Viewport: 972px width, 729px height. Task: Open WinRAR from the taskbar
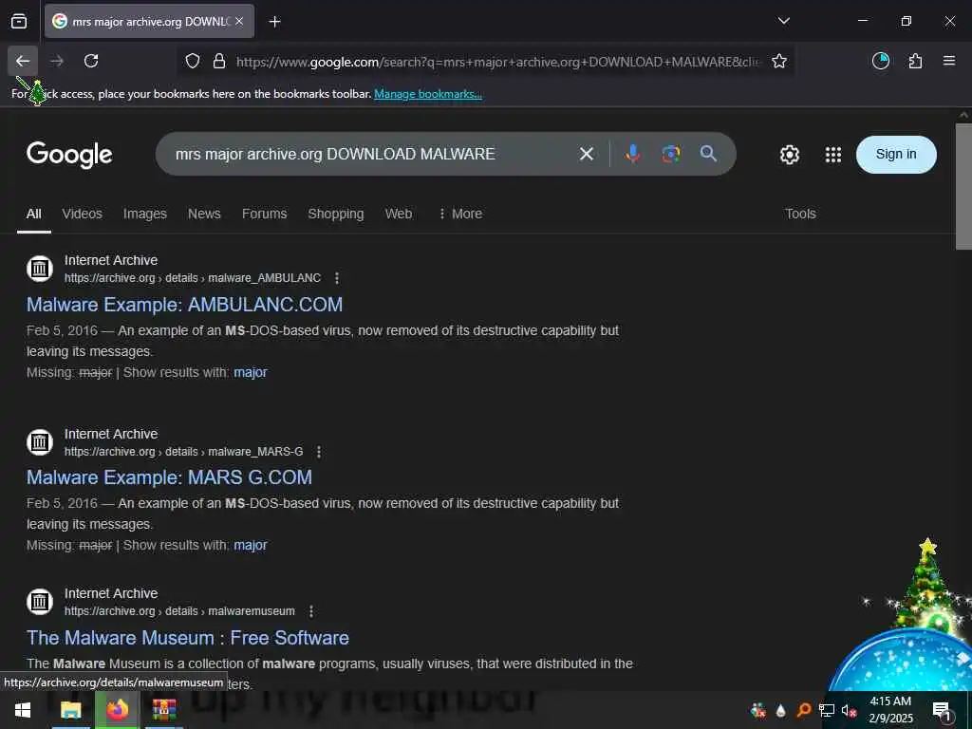click(x=164, y=710)
